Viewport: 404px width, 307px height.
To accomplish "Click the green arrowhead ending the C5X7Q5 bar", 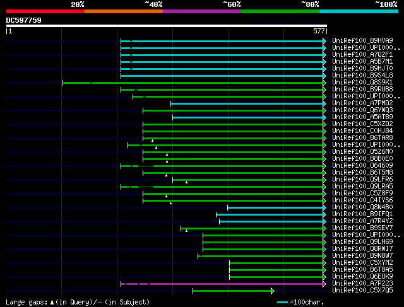I will 273,291.
